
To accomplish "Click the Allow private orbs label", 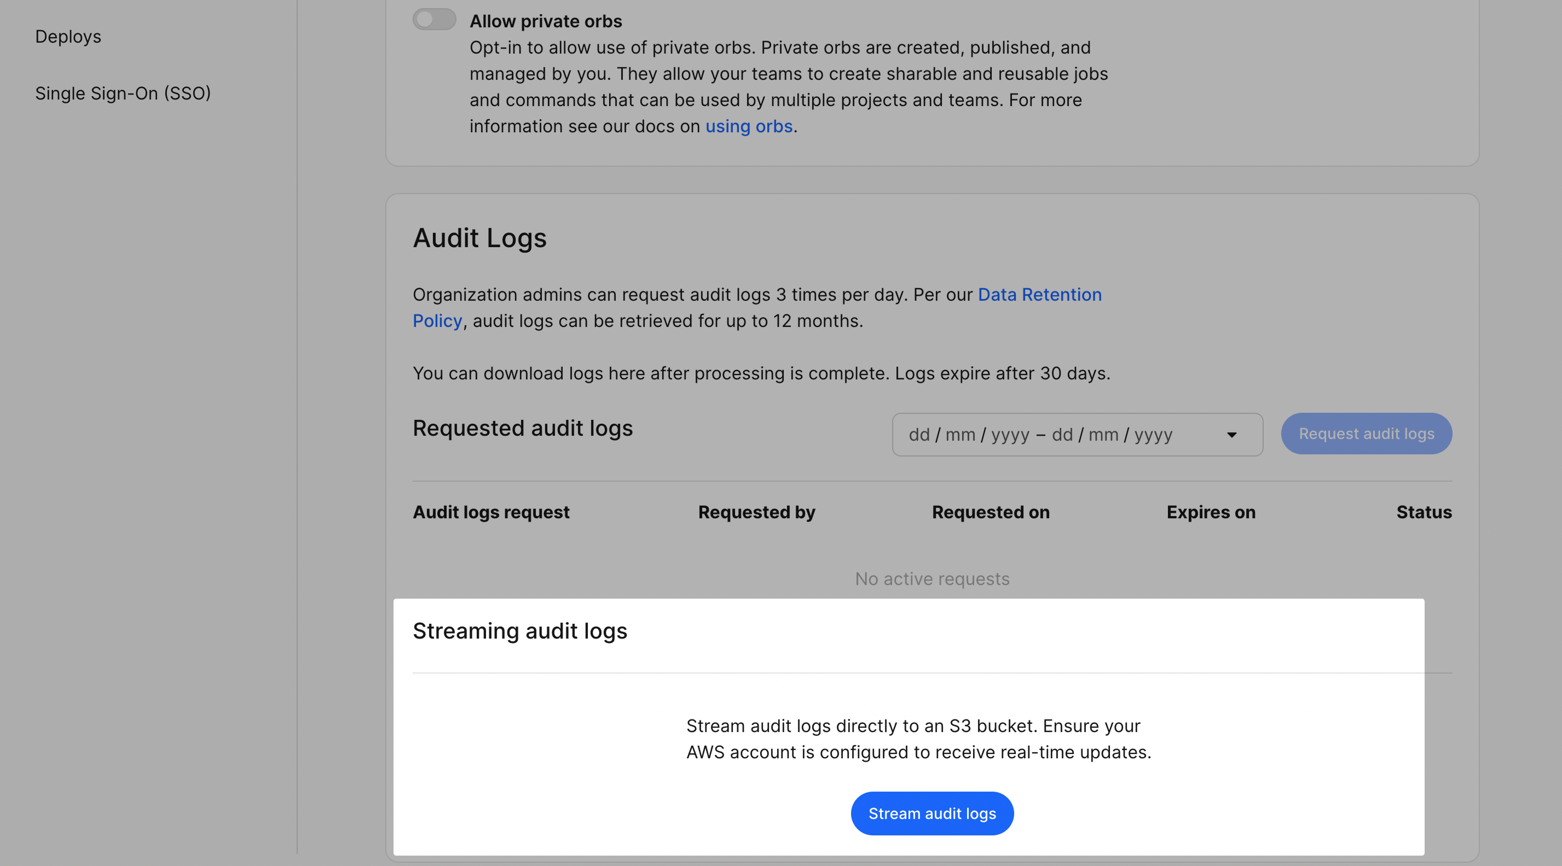I will [x=545, y=21].
